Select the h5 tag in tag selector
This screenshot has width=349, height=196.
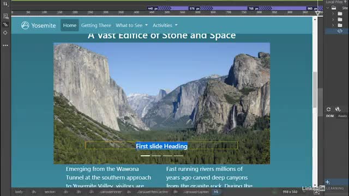click(x=216, y=192)
